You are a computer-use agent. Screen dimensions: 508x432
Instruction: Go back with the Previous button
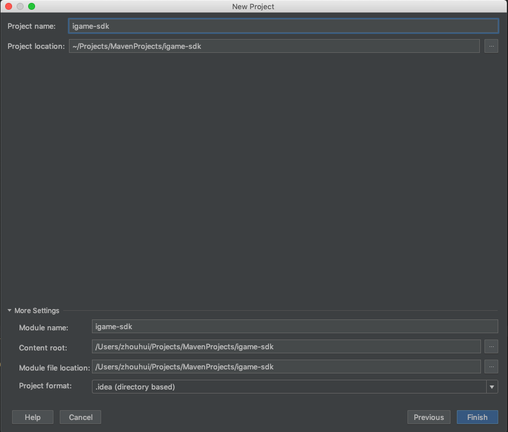[429, 417]
